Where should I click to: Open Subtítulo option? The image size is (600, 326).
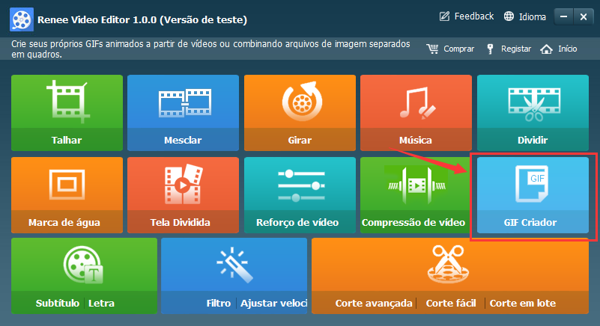(58, 304)
